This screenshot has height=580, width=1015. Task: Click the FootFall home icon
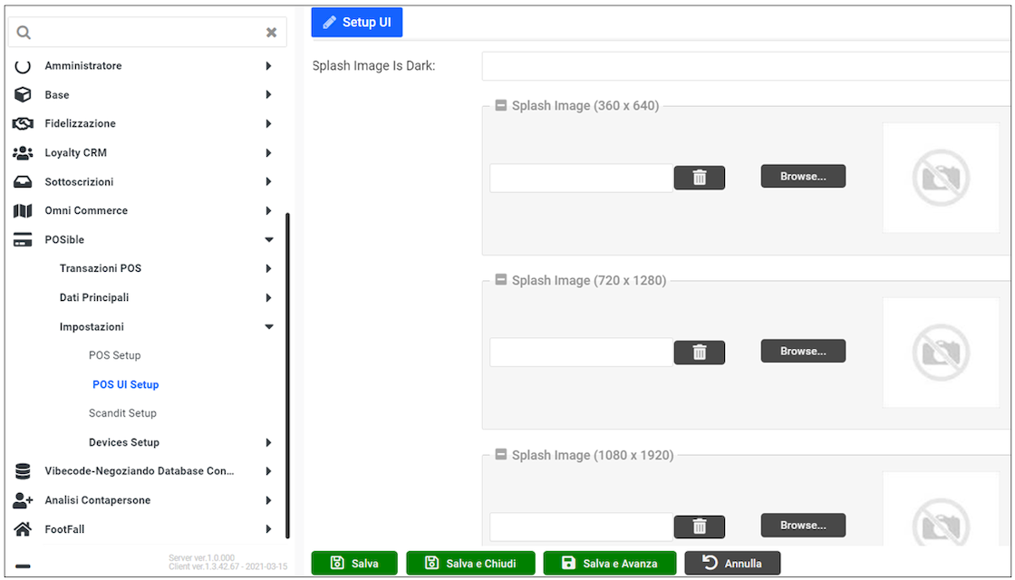[x=24, y=529]
